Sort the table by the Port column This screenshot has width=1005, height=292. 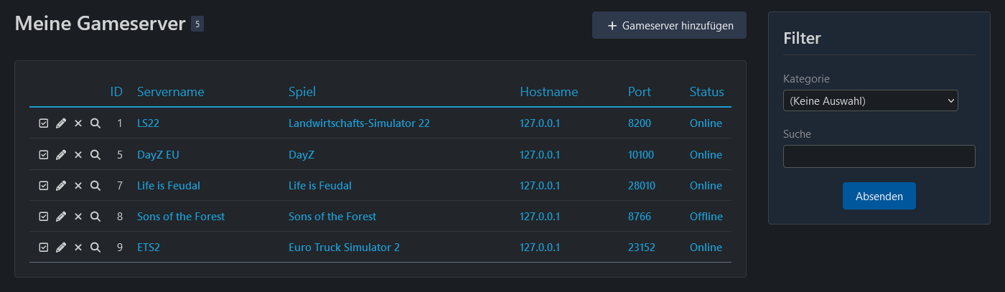(x=639, y=92)
